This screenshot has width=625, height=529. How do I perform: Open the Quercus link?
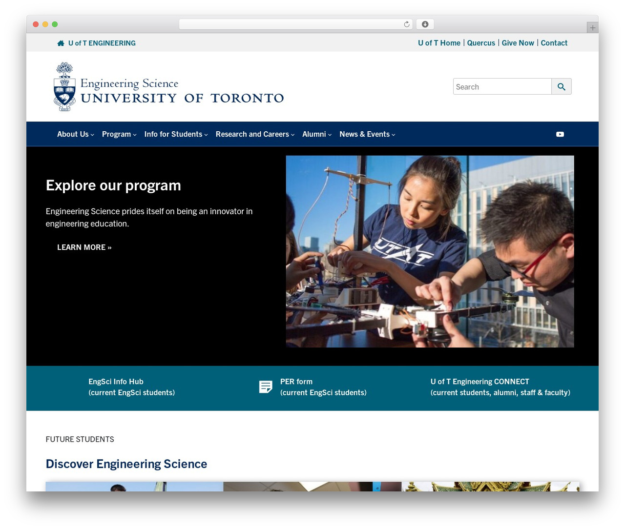coord(481,43)
